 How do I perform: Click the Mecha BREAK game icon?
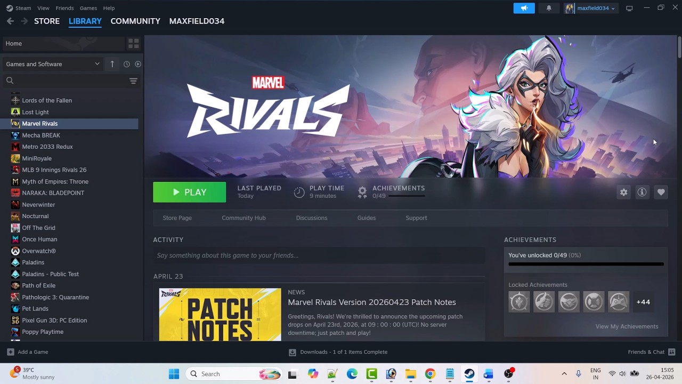tap(15, 135)
